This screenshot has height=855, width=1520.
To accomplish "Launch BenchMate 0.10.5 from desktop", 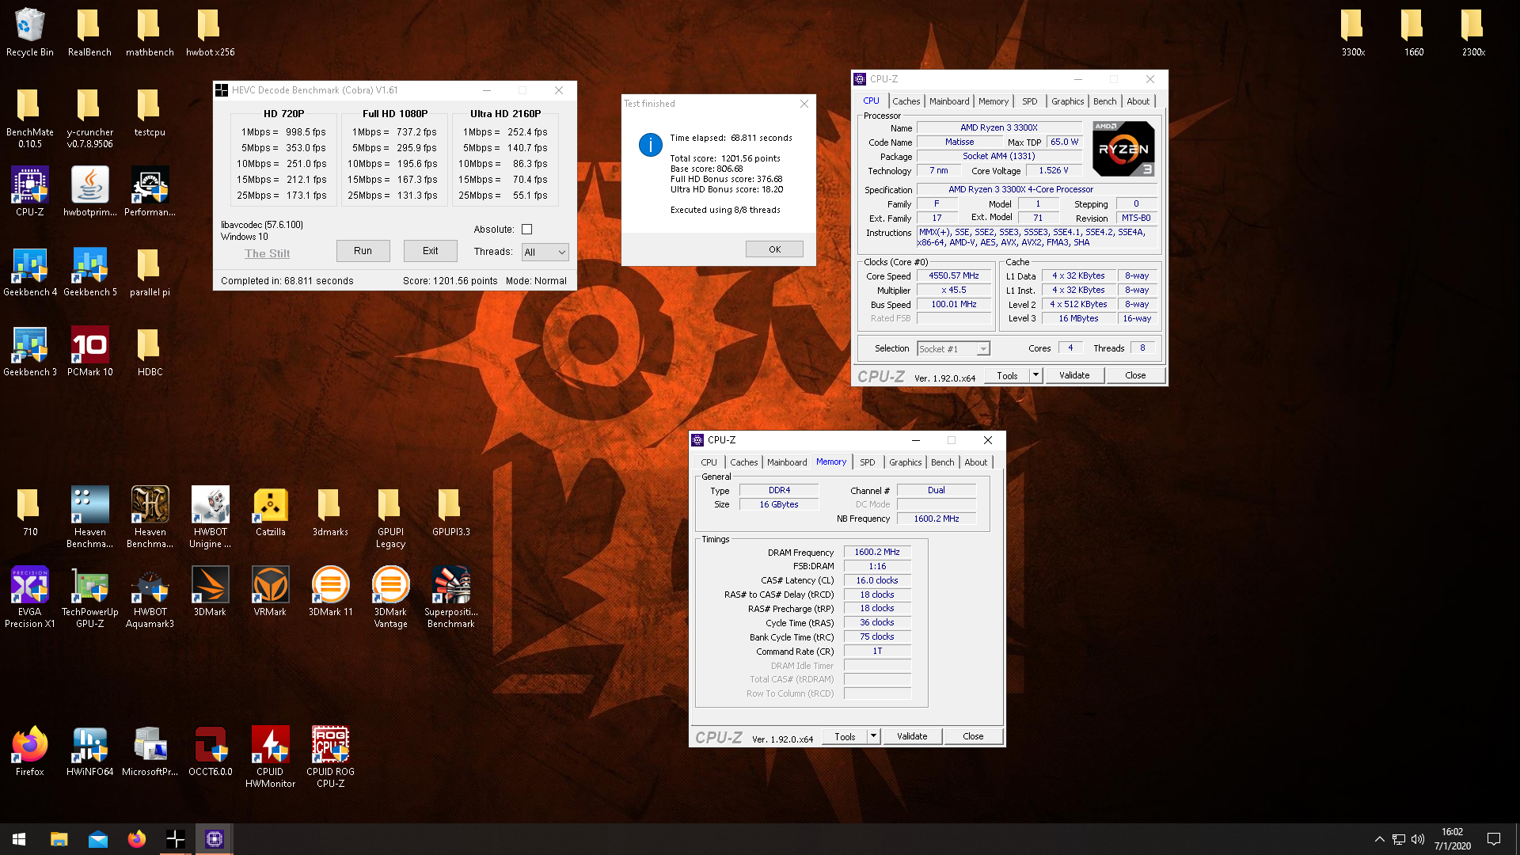I will pos(30,118).
